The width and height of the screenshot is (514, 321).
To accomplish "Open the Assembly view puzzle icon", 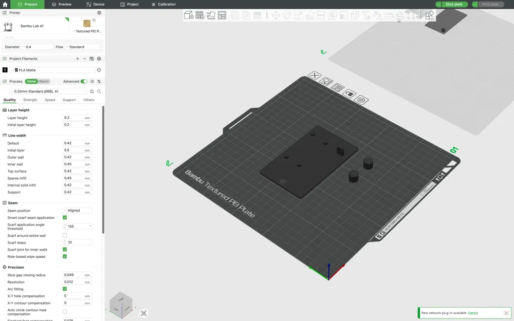I will click(429, 15).
